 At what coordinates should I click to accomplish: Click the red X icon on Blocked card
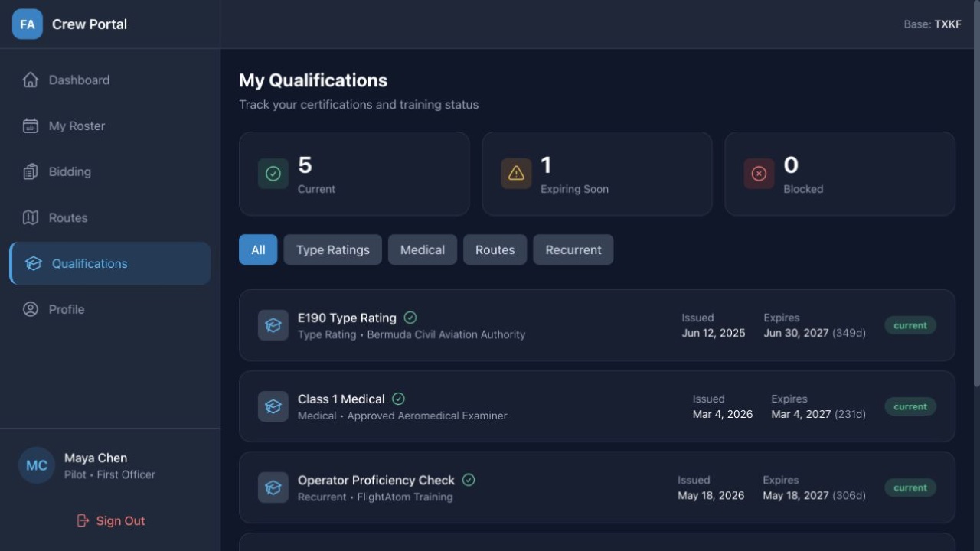759,174
